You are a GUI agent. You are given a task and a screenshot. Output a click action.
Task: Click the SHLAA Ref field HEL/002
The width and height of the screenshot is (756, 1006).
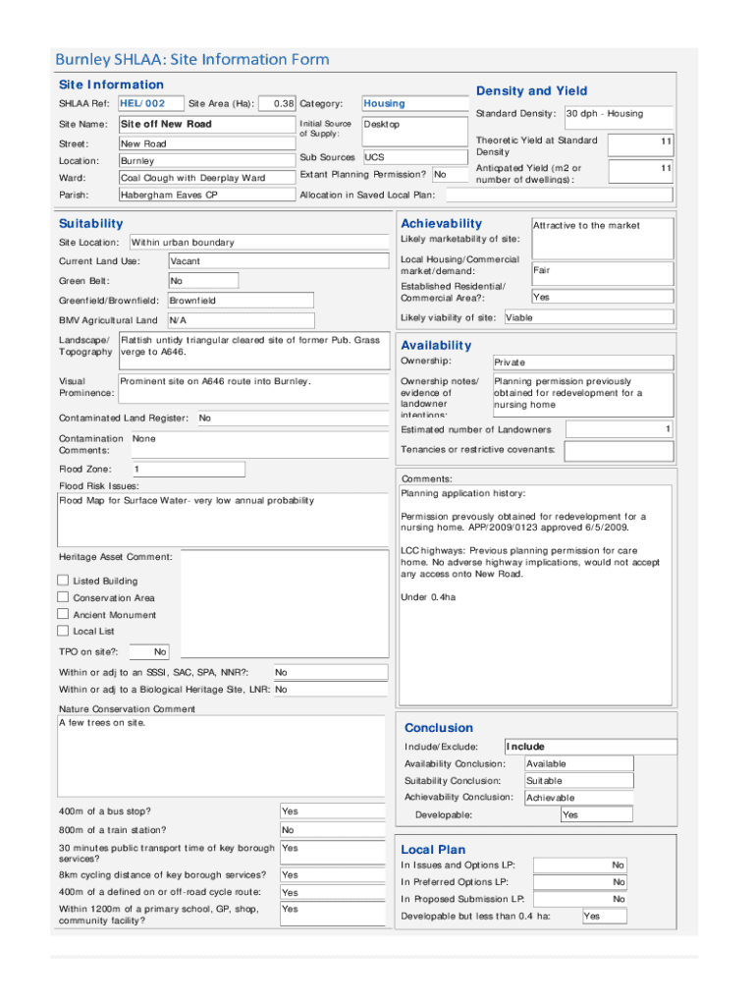149,103
